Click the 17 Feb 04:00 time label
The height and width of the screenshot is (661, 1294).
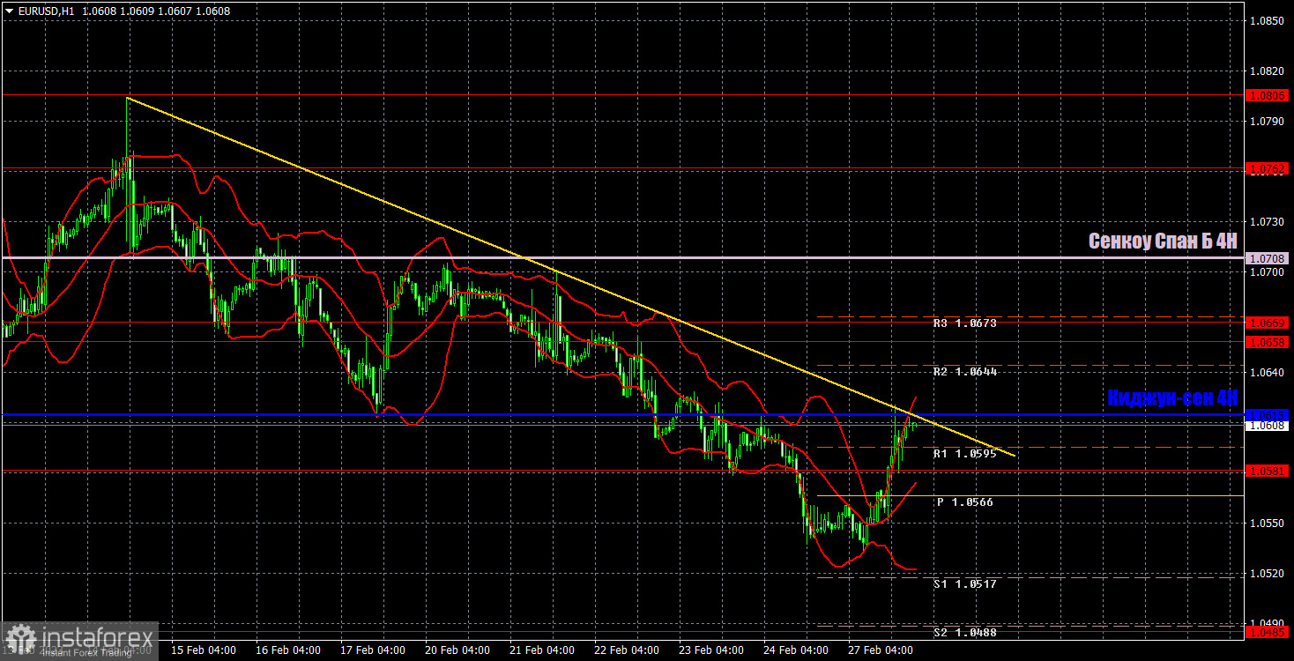coord(373,650)
